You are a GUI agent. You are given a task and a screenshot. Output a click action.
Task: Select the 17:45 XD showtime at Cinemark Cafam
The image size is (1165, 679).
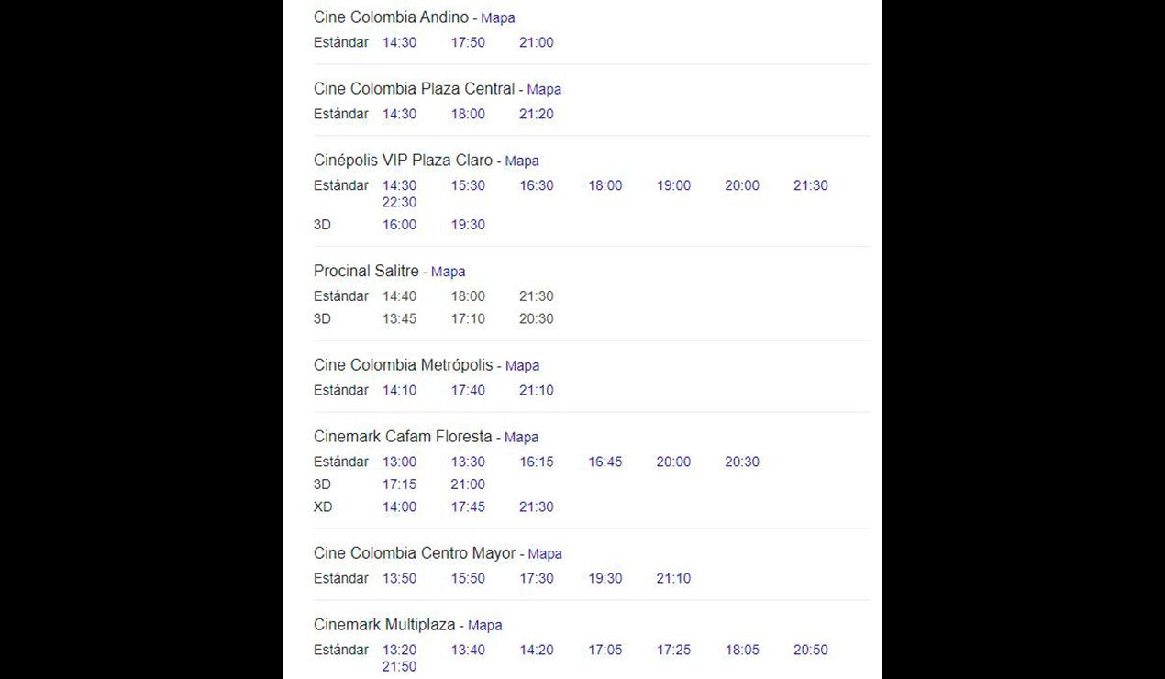point(468,506)
